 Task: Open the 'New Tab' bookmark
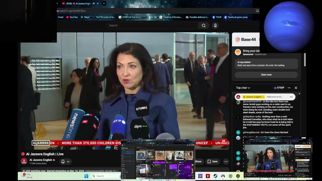[x=151, y=17]
